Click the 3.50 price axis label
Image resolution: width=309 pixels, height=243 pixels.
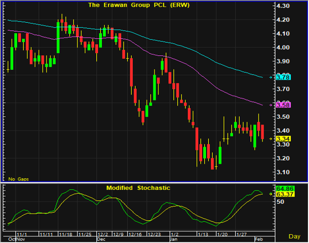(283, 117)
